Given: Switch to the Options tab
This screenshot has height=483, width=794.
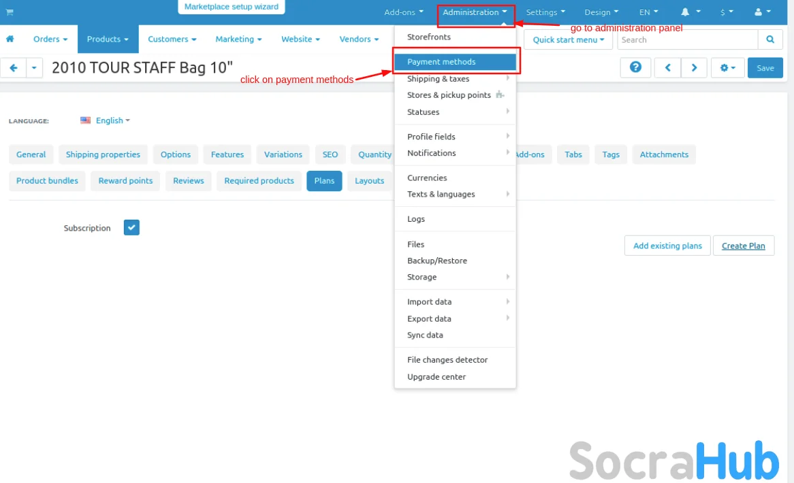Looking at the screenshot, I should tap(176, 154).
